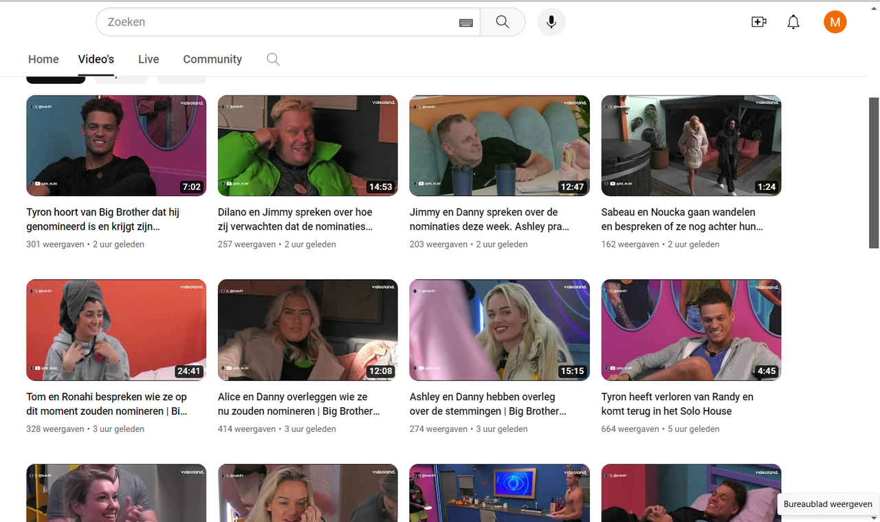Click the page vertical scrollbar thumb
880x522 pixels.
click(874, 171)
